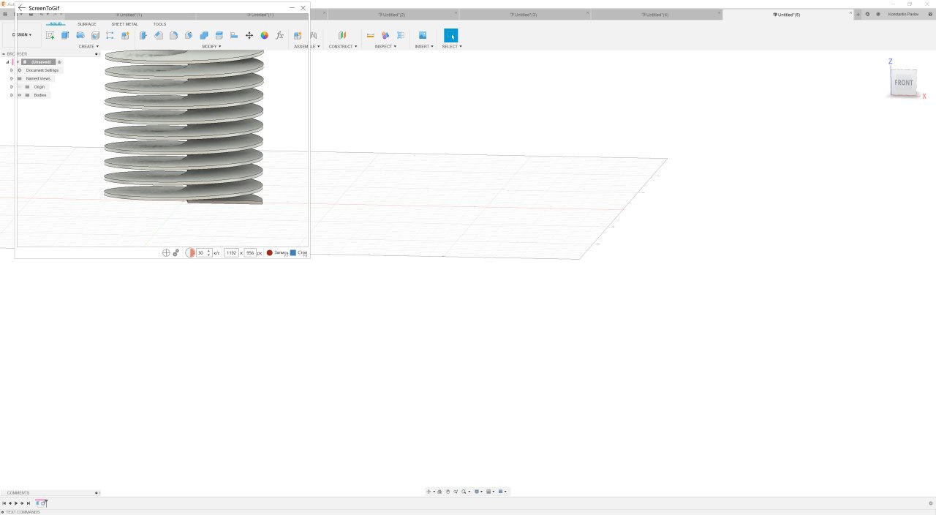Viewport: 936px width, 515px height.
Task: Select the Press Pull tool
Action: [143, 35]
